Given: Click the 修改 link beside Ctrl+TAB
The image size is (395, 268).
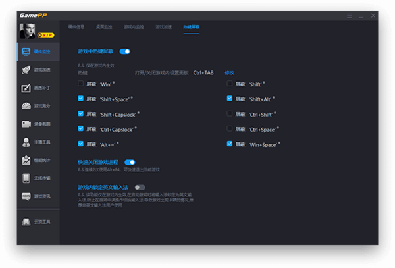Looking at the screenshot, I should click(x=229, y=72).
